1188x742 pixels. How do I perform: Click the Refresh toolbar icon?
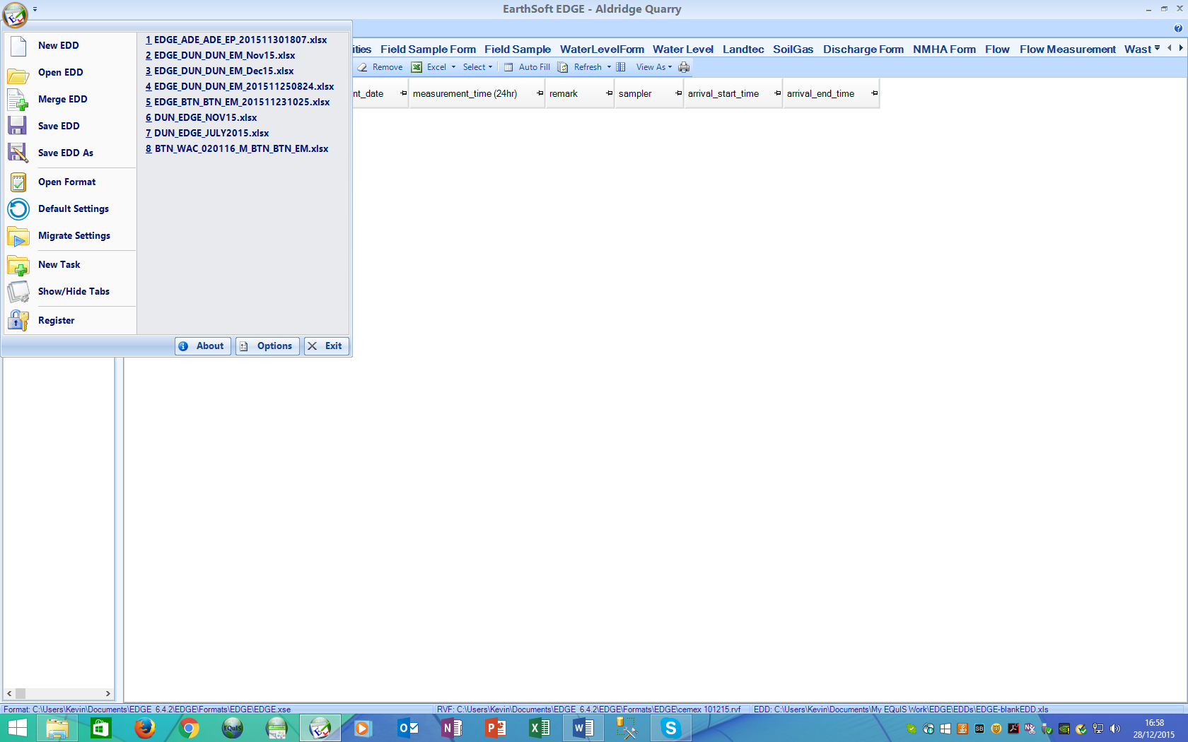click(x=563, y=67)
